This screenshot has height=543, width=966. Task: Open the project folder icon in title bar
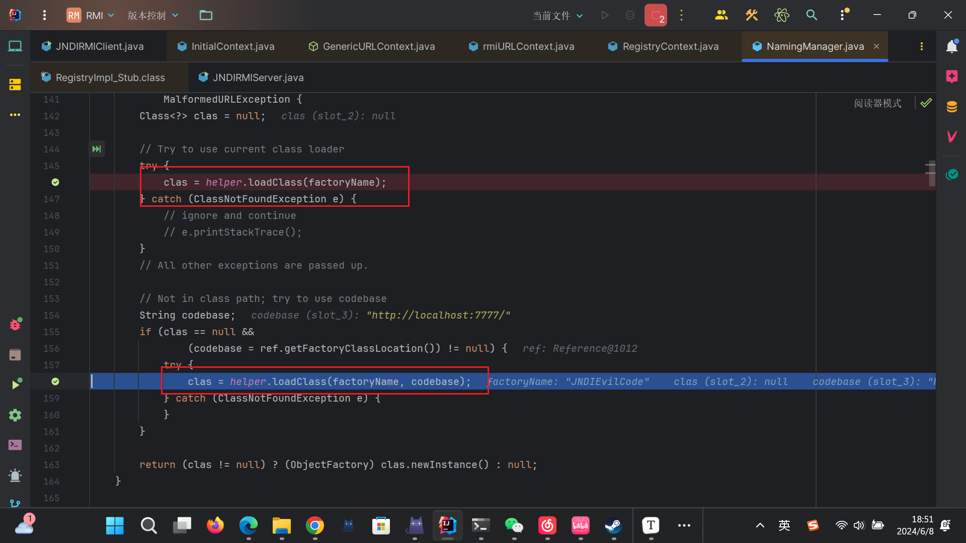click(206, 15)
